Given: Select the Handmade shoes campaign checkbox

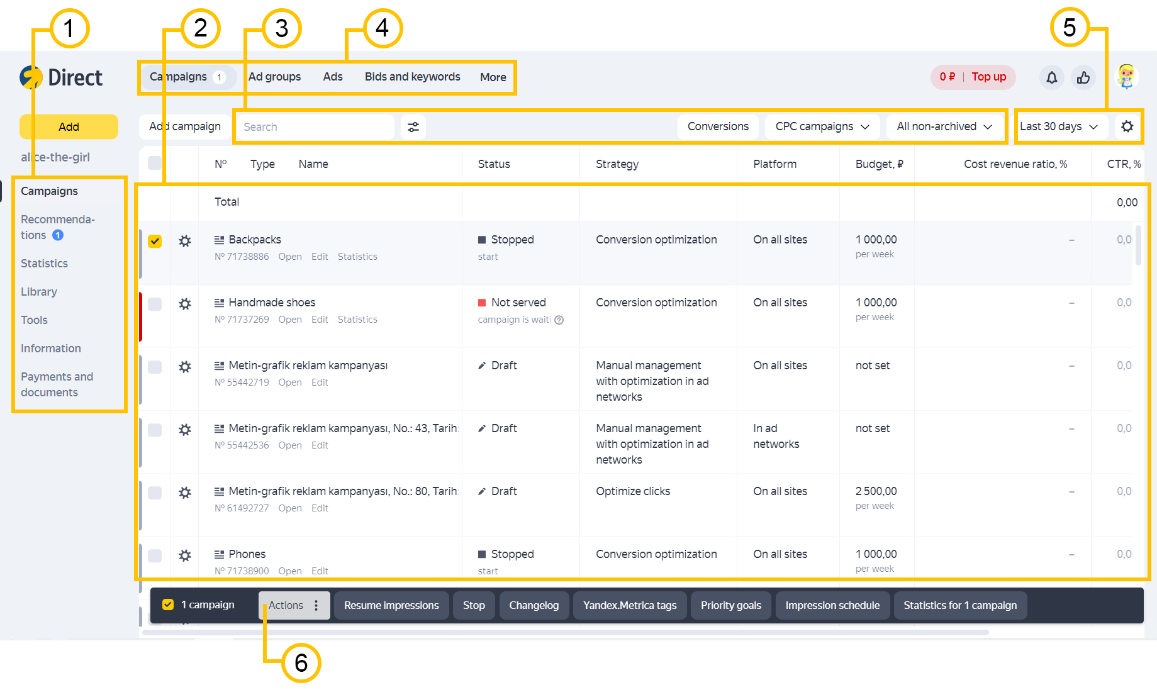Looking at the screenshot, I should click(155, 304).
